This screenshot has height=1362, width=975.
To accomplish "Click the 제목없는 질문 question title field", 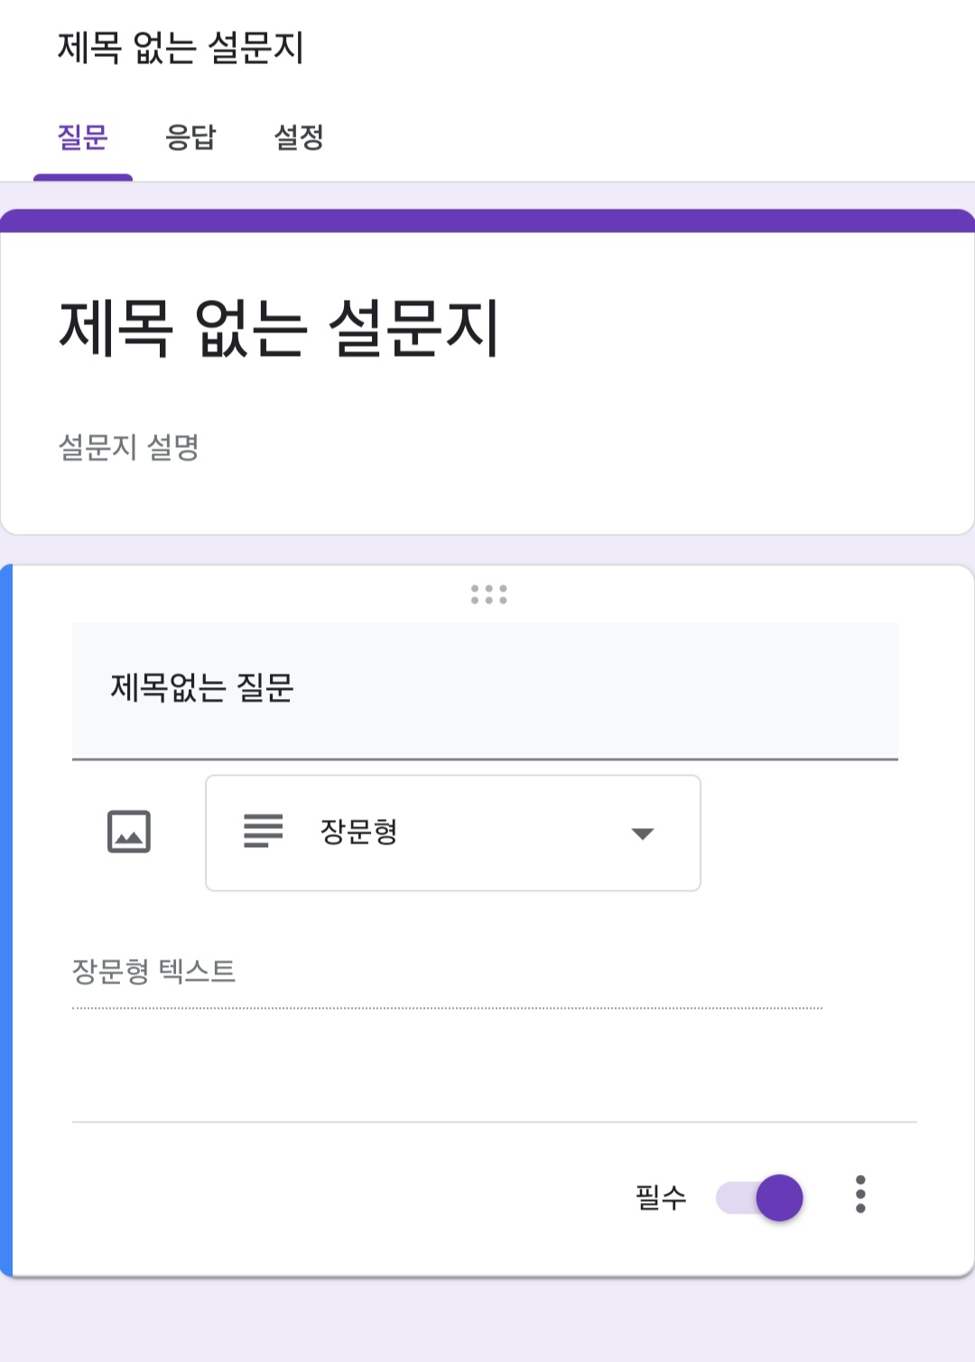I will (x=484, y=689).
